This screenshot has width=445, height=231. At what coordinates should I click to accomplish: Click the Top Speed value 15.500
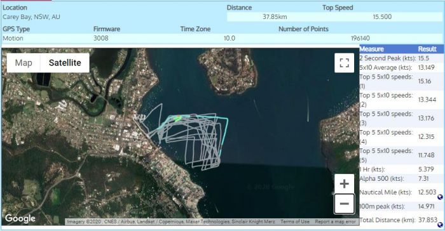click(382, 16)
